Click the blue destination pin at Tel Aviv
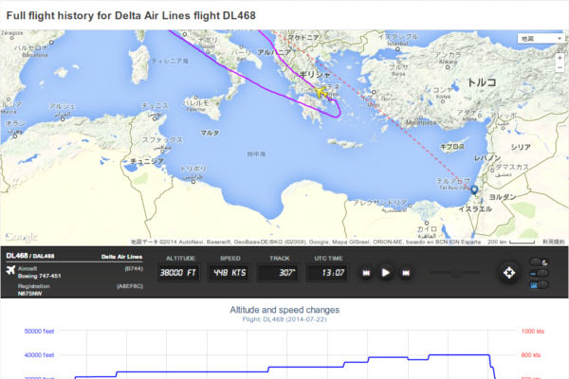Image resolution: width=569 pixels, height=379 pixels. 474,189
